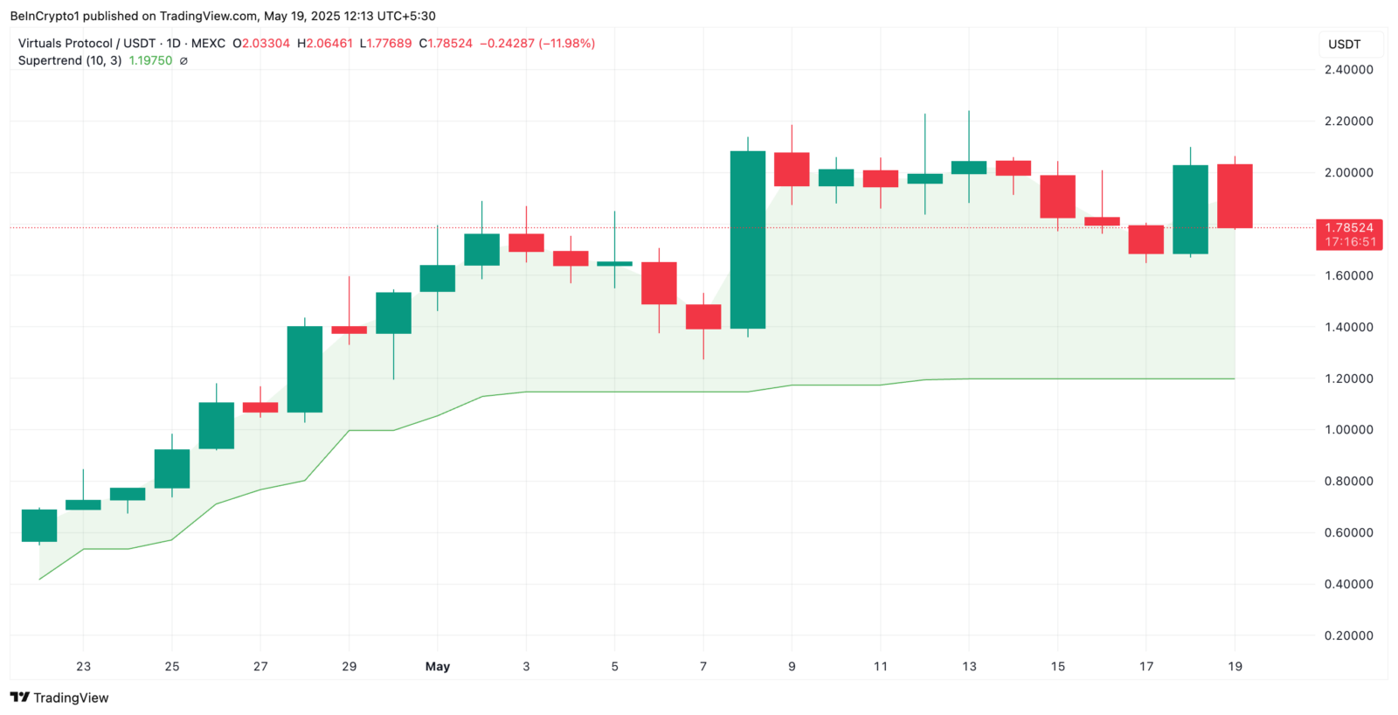Select the 2.40000 price axis label
The width and height of the screenshot is (1398, 715).
tap(1348, 70)
